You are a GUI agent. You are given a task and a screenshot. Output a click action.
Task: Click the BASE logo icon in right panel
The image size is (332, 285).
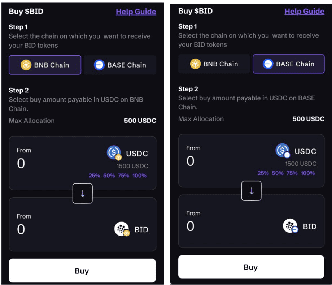(268, 64)
